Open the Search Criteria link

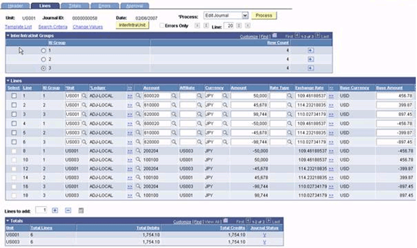tap(53, 27)
